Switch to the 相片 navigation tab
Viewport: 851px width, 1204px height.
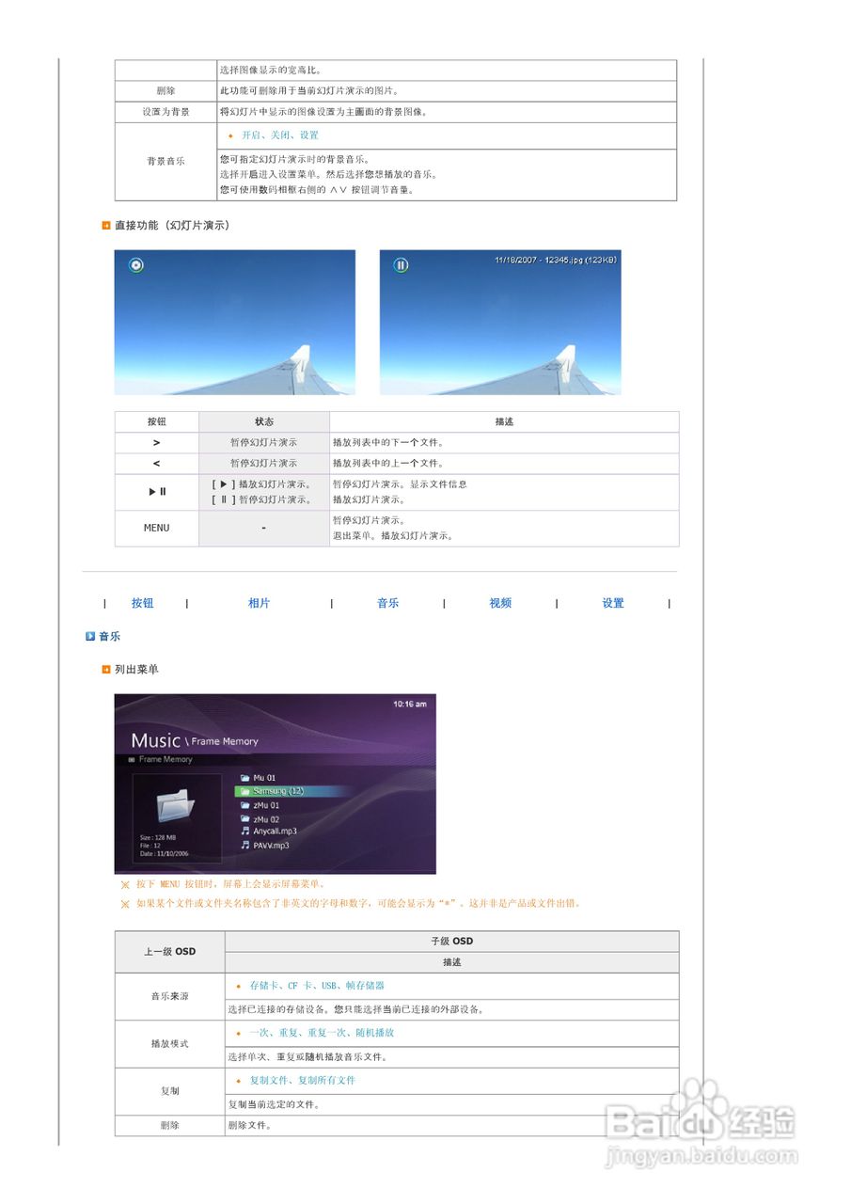pyautogui.click(x=260, y=603)
